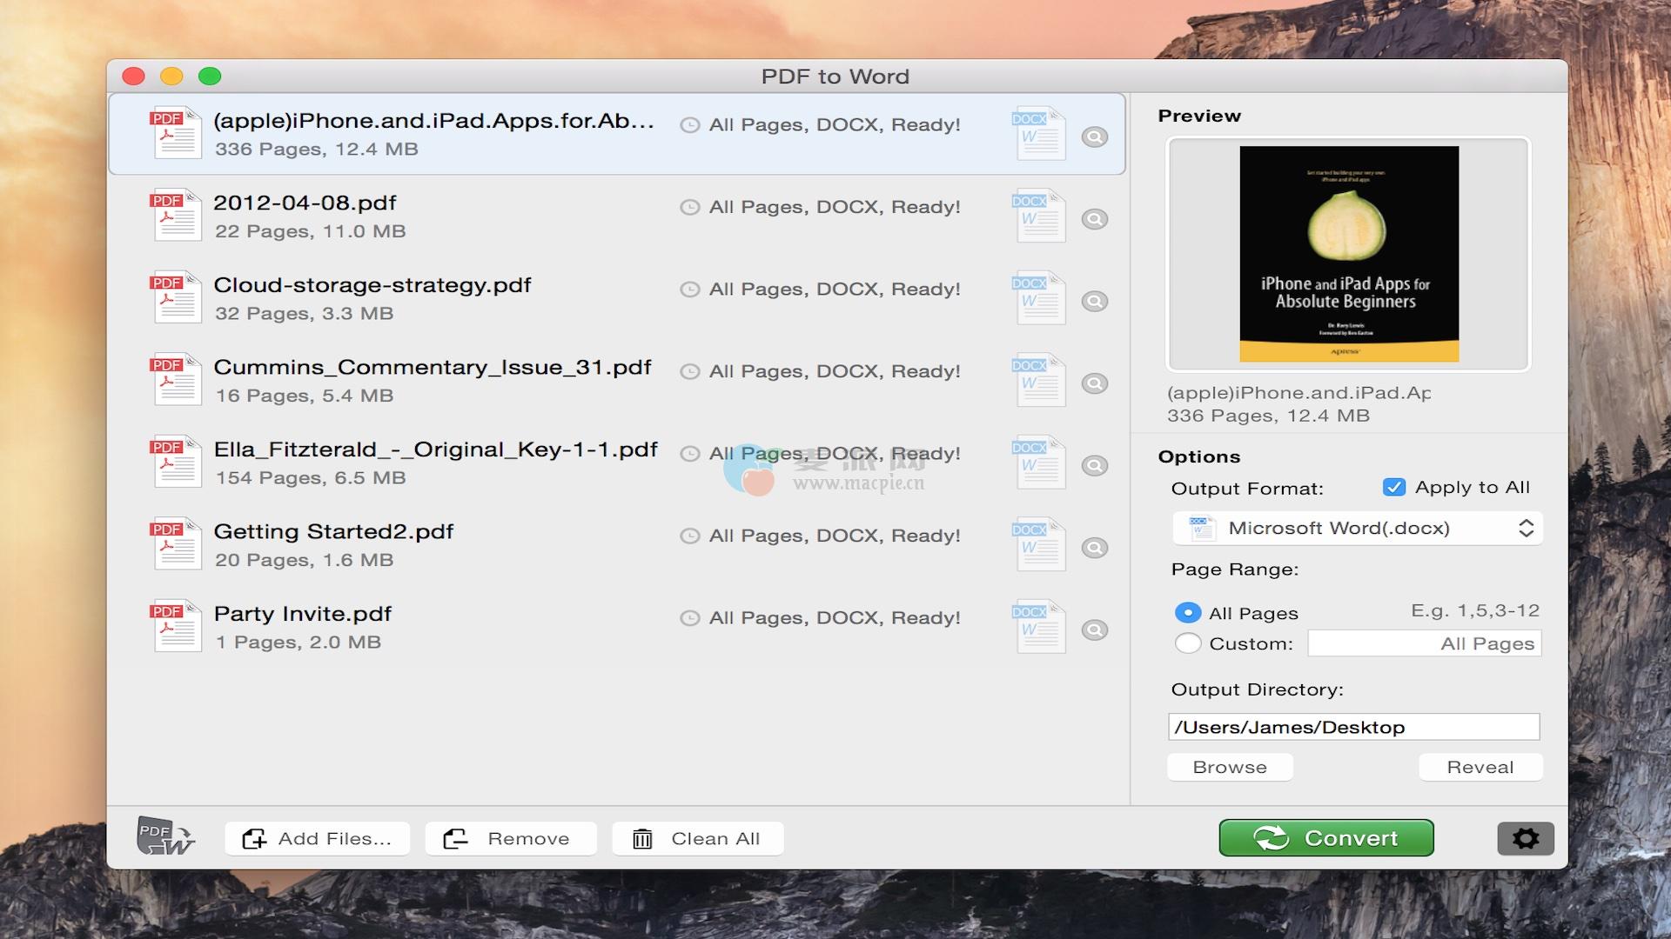
Task: Click the Add Files... button
Action: (317, 839)
